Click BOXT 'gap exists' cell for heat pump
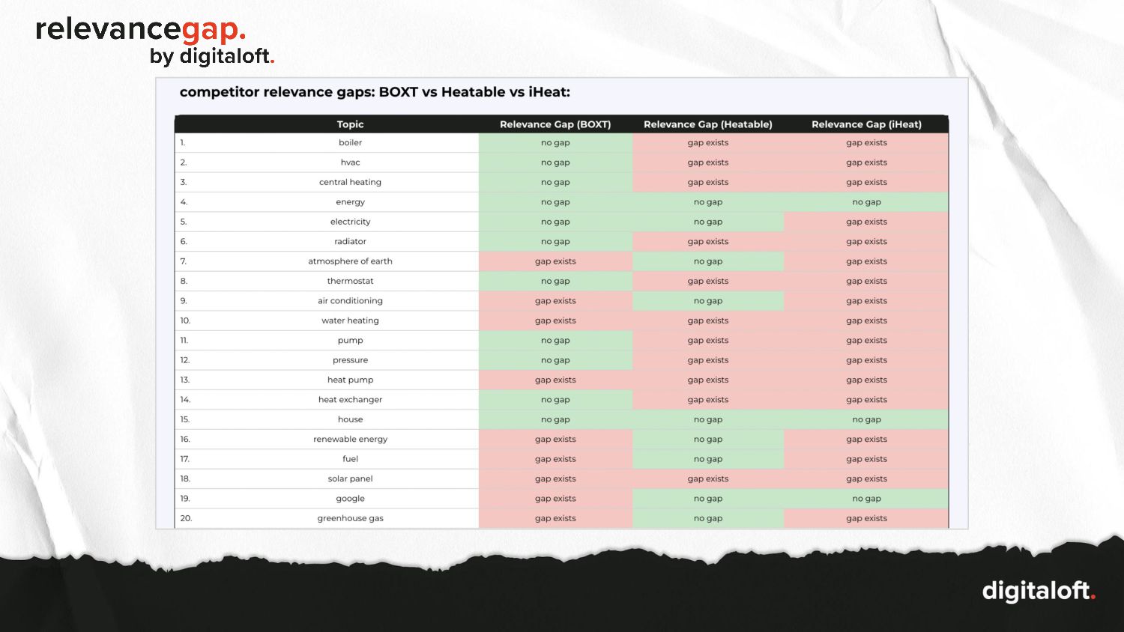Screen dimensions: 1124x632 [555, 380]
